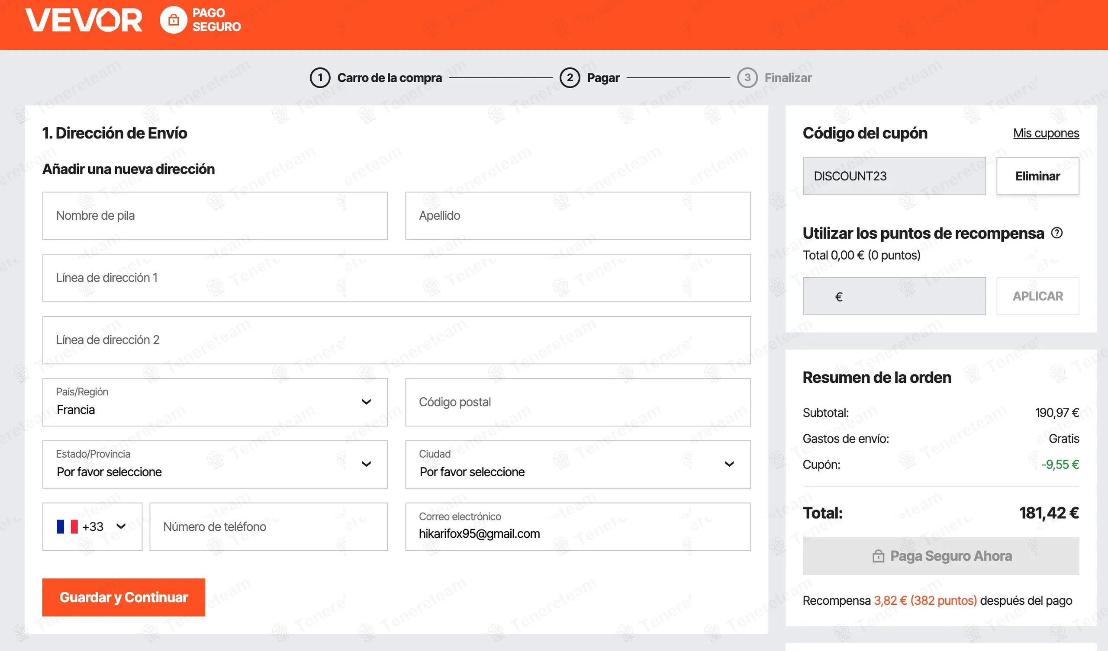Go to Carro de la compra step
Viewport: 1108px width, 651px height.
click(390, 78)
